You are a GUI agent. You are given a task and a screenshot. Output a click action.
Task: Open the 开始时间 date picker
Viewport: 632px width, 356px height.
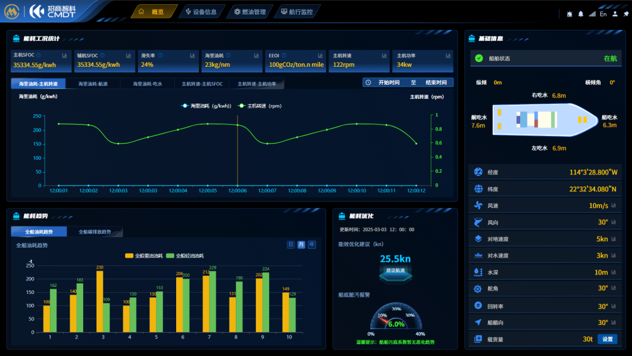coord(389,83)
